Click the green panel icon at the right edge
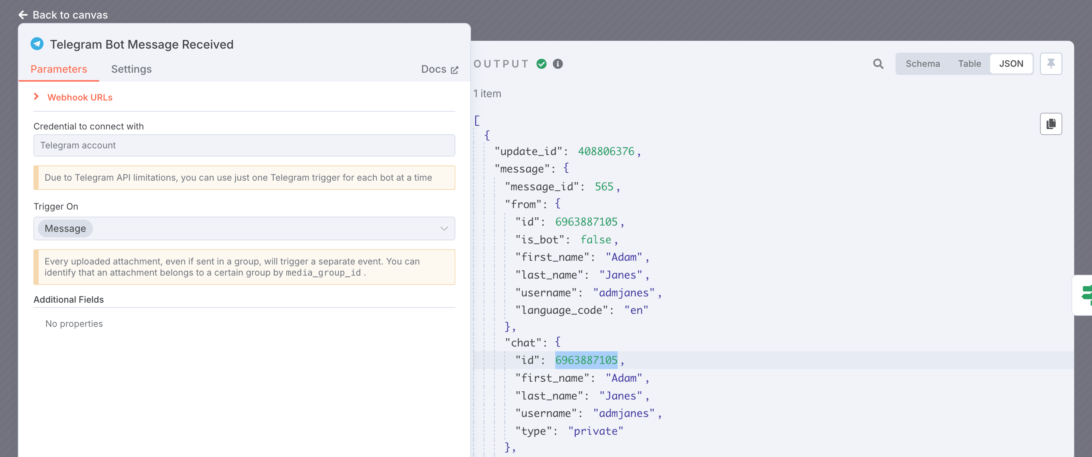1092x457 pixels. (x=1086, y=295)
